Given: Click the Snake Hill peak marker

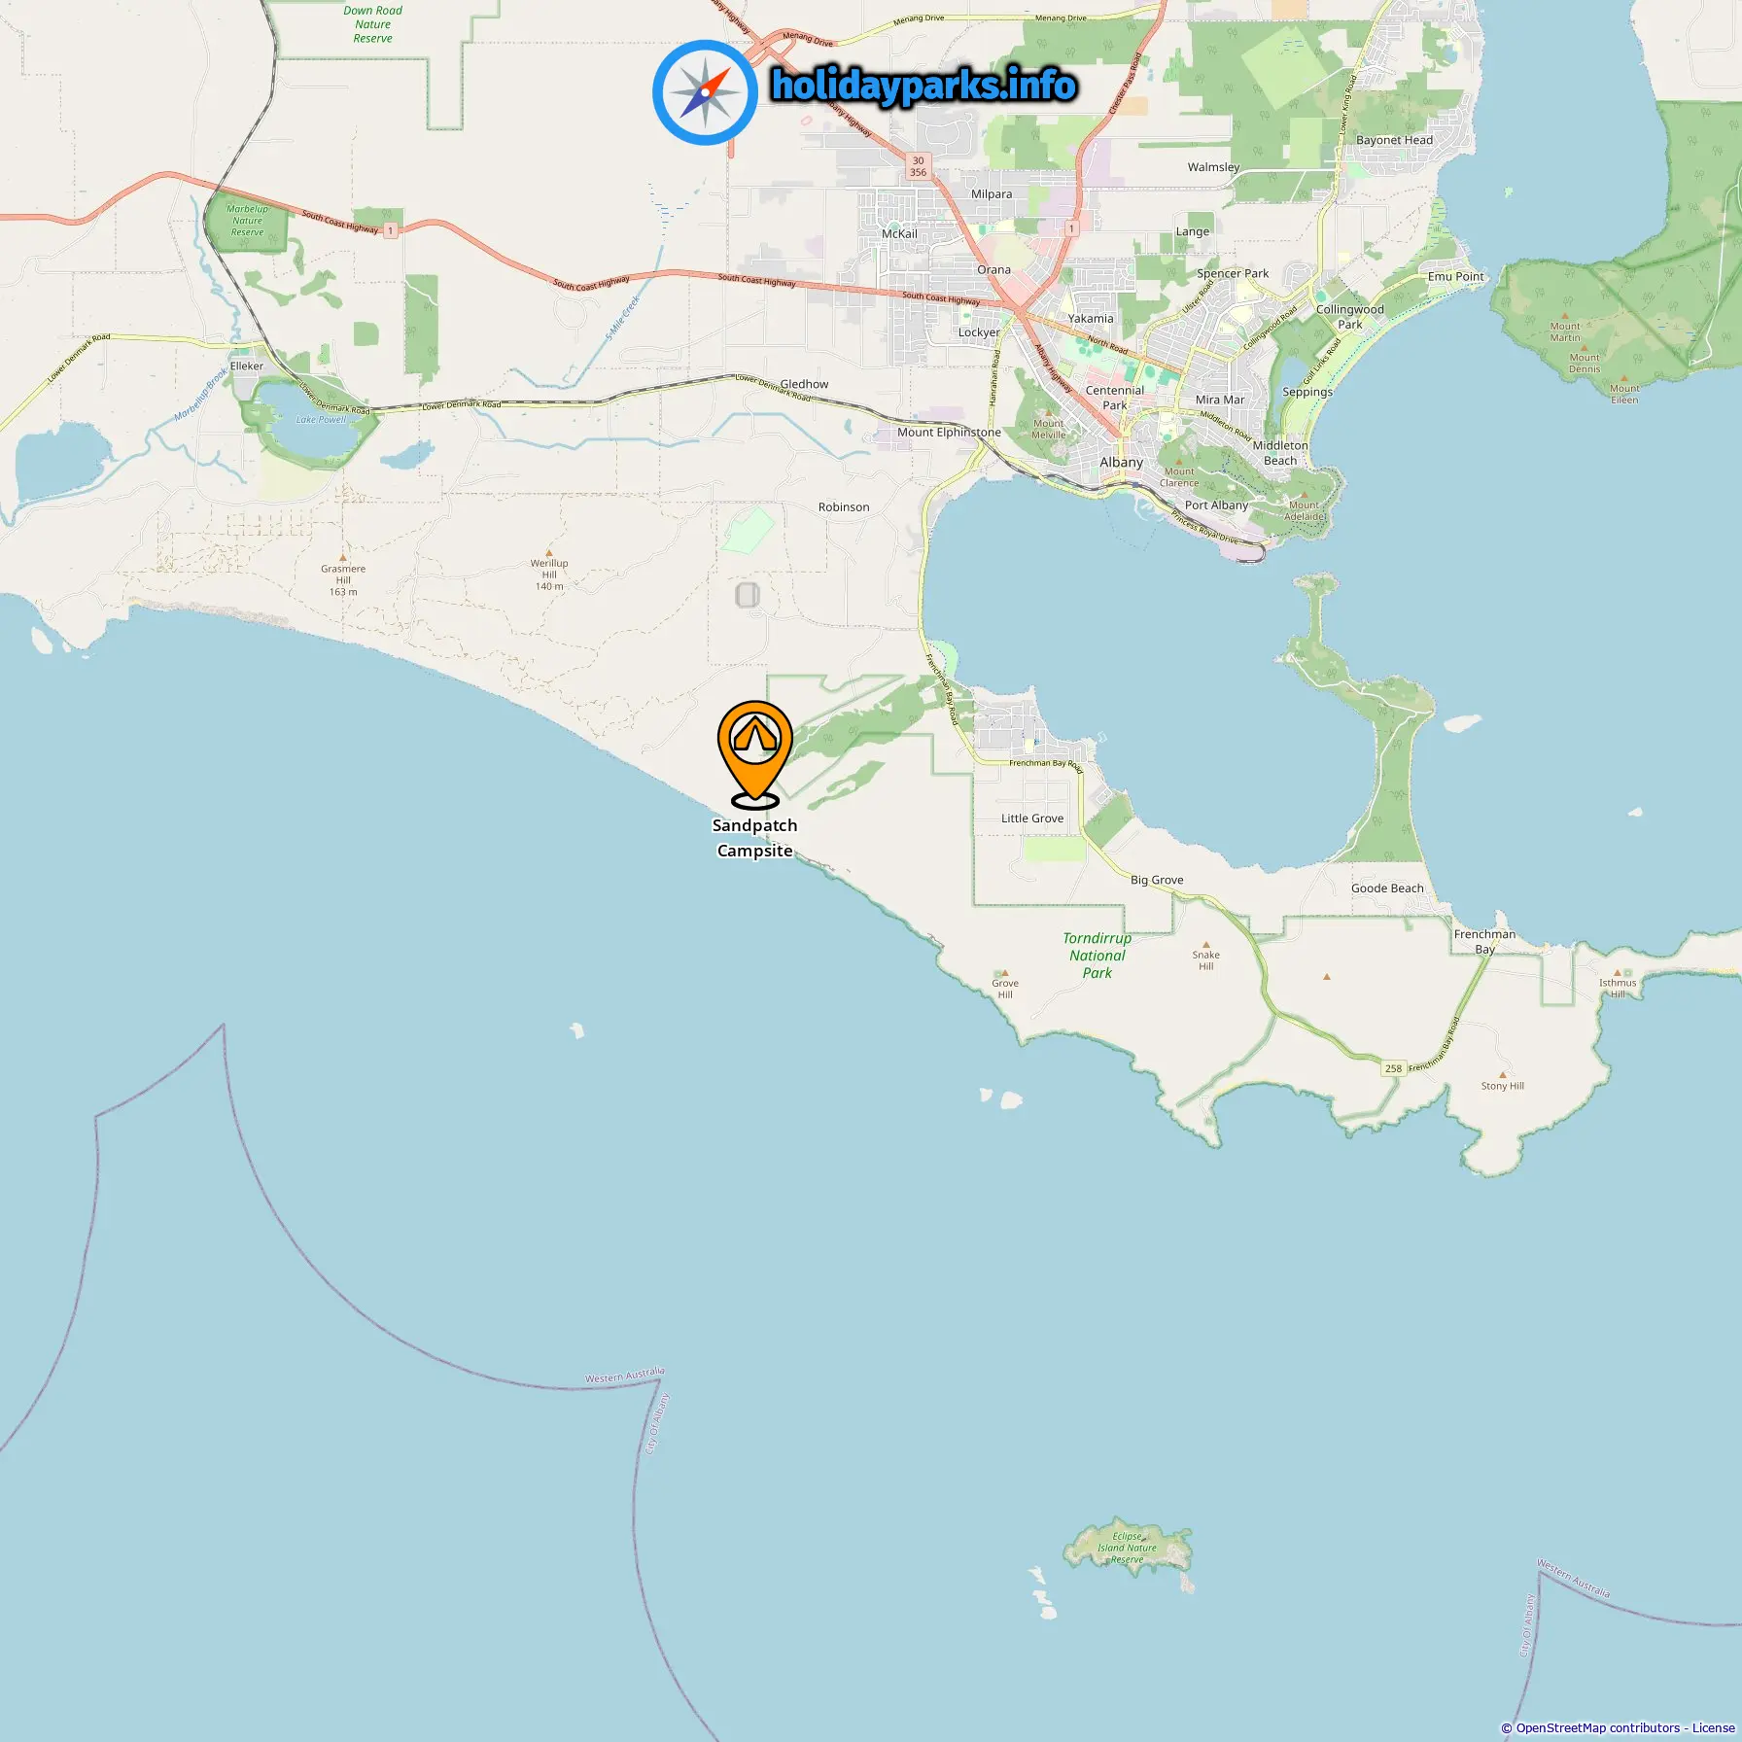Looking at the screenshot, I should coord(1206,944).
